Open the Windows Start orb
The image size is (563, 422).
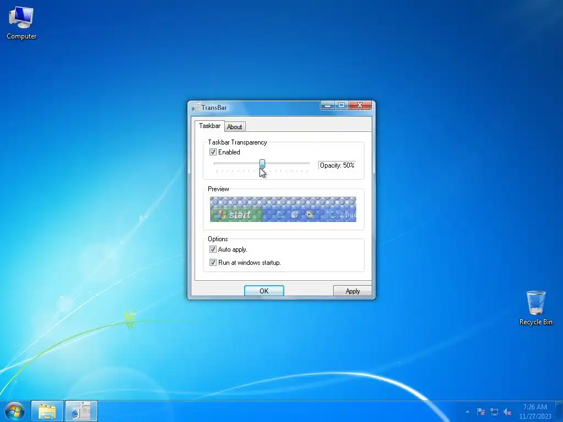[15, 411]
